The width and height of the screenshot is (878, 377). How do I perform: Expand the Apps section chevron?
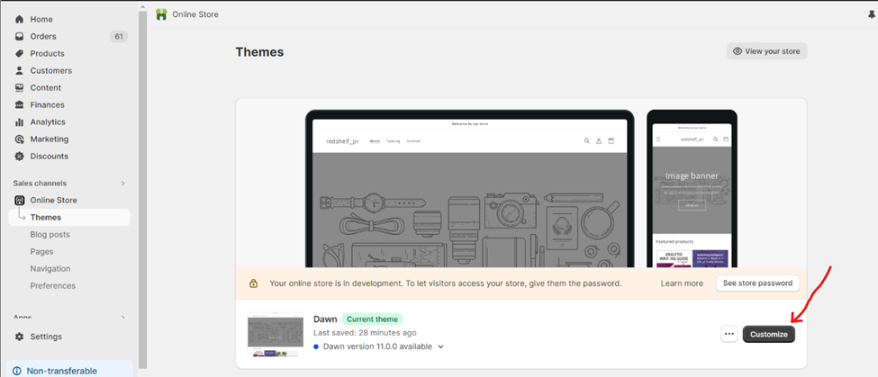pos(123,318)
